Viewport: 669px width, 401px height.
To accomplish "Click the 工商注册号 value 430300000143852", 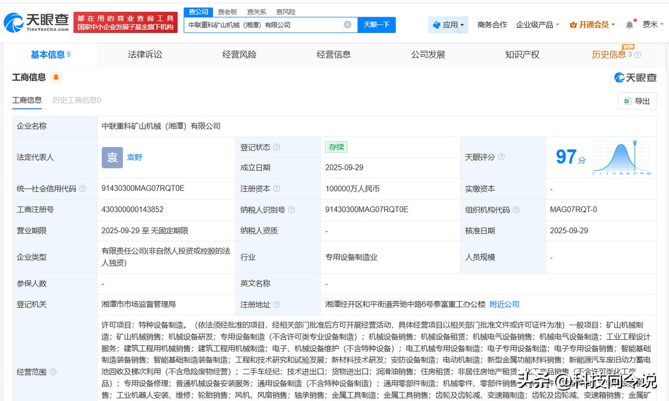I will [133, 210].
